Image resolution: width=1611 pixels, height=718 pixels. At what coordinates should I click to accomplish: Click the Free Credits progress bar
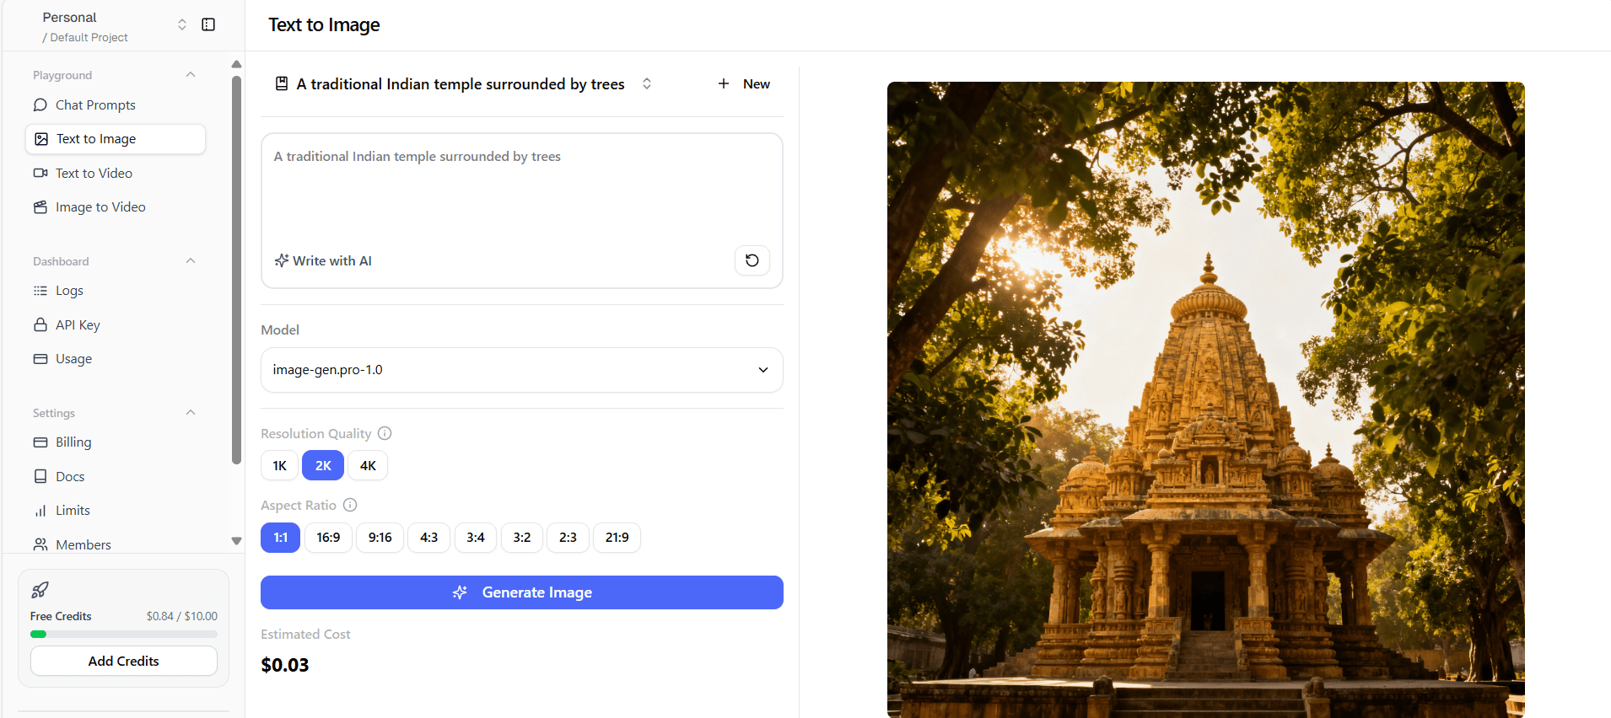(124, 635)
